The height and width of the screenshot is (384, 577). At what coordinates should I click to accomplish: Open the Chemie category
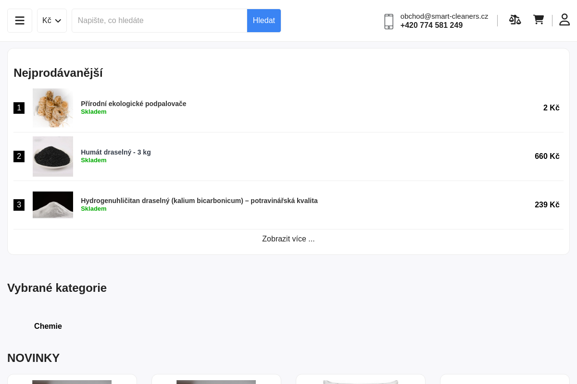(x=48, y=326)
